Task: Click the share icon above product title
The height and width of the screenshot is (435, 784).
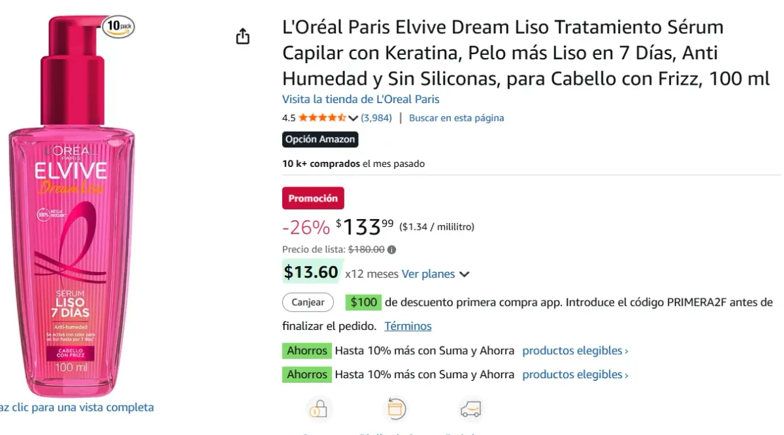Action: pyautogui.click(x=242, y=37)
